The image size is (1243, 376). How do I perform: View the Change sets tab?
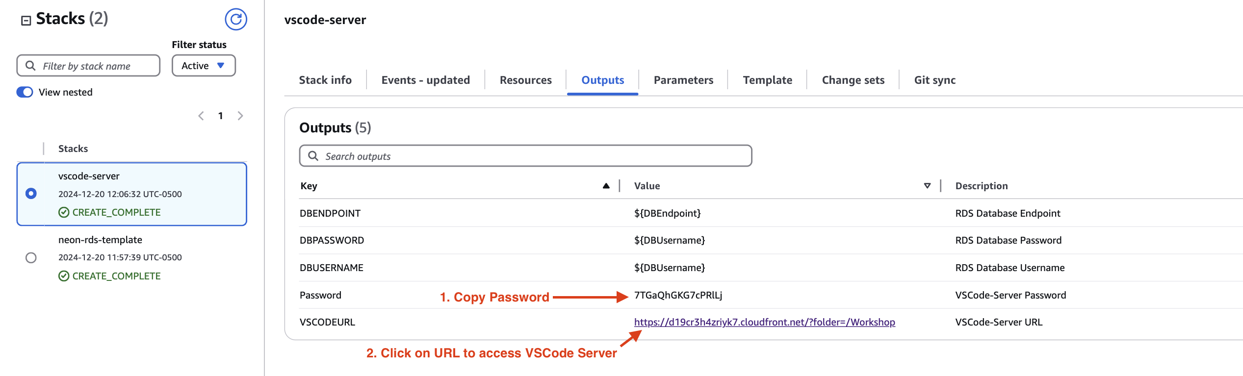tap(853, 79)
